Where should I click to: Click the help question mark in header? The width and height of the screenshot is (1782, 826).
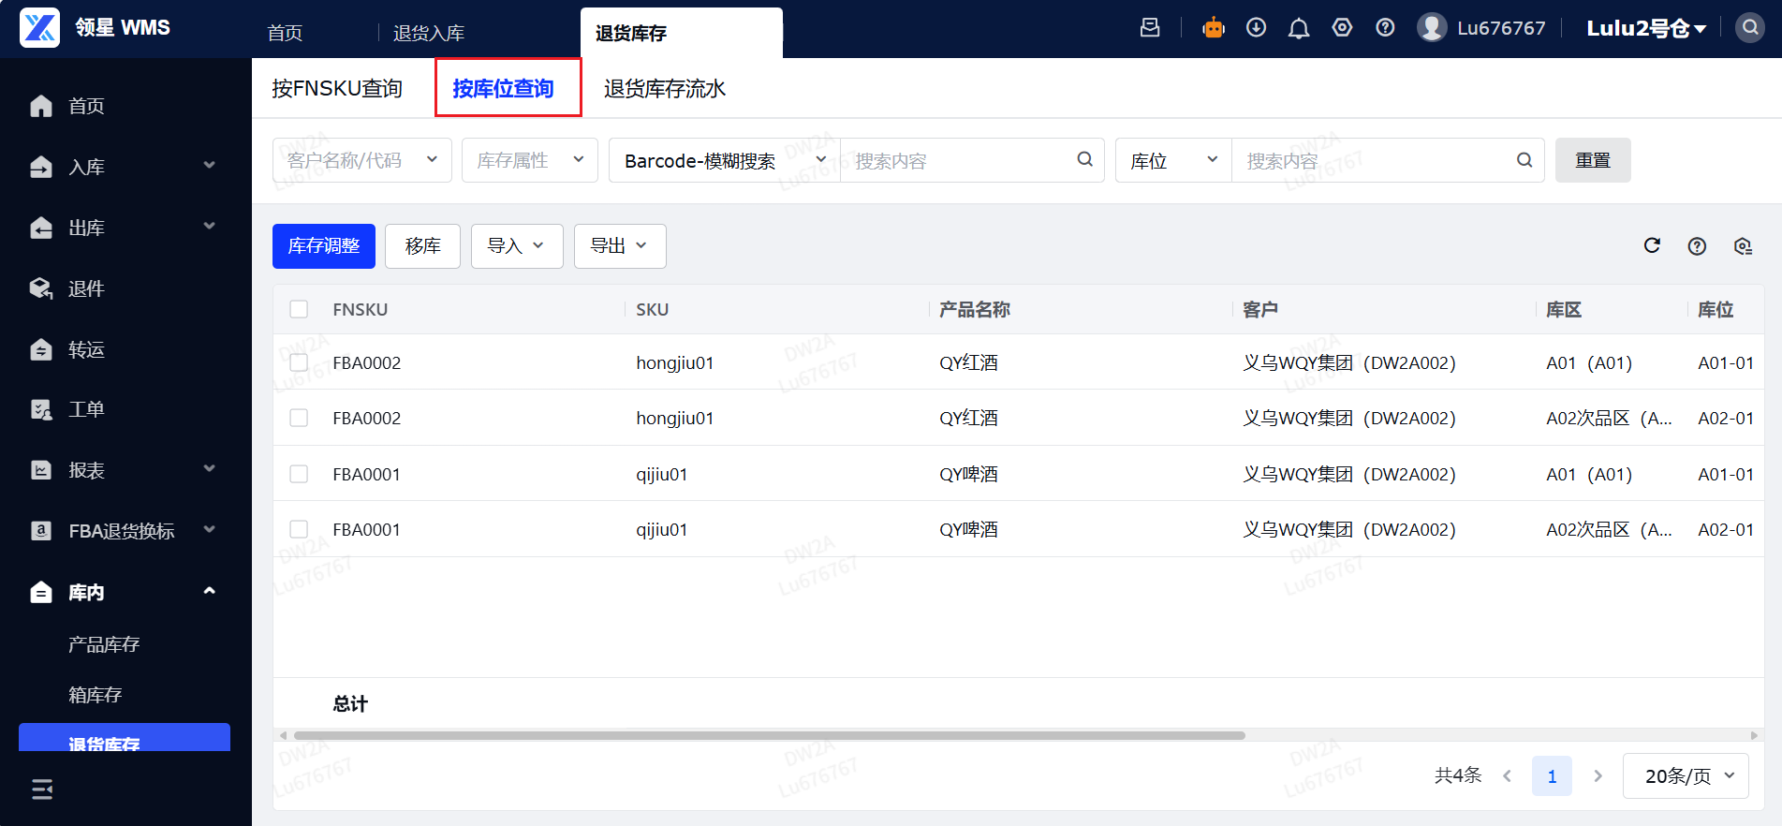(x=1385, y=28)
